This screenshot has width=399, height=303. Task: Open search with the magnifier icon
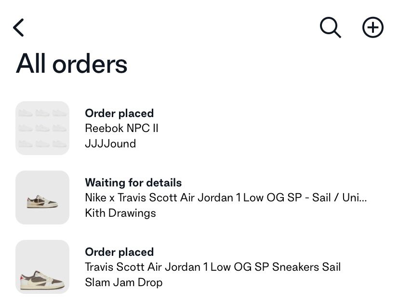point(330,27)
